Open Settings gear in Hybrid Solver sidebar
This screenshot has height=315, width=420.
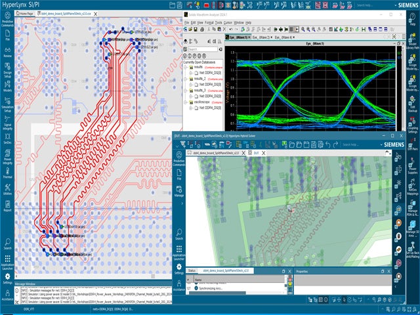point(179,268)
